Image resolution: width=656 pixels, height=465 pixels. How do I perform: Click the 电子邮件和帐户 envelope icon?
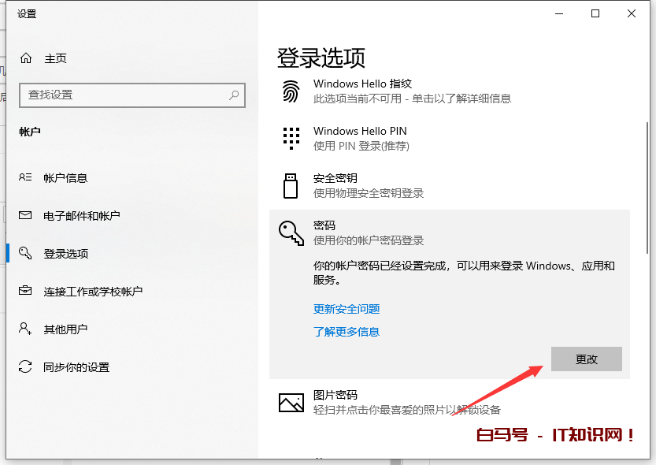click(25, 215)
